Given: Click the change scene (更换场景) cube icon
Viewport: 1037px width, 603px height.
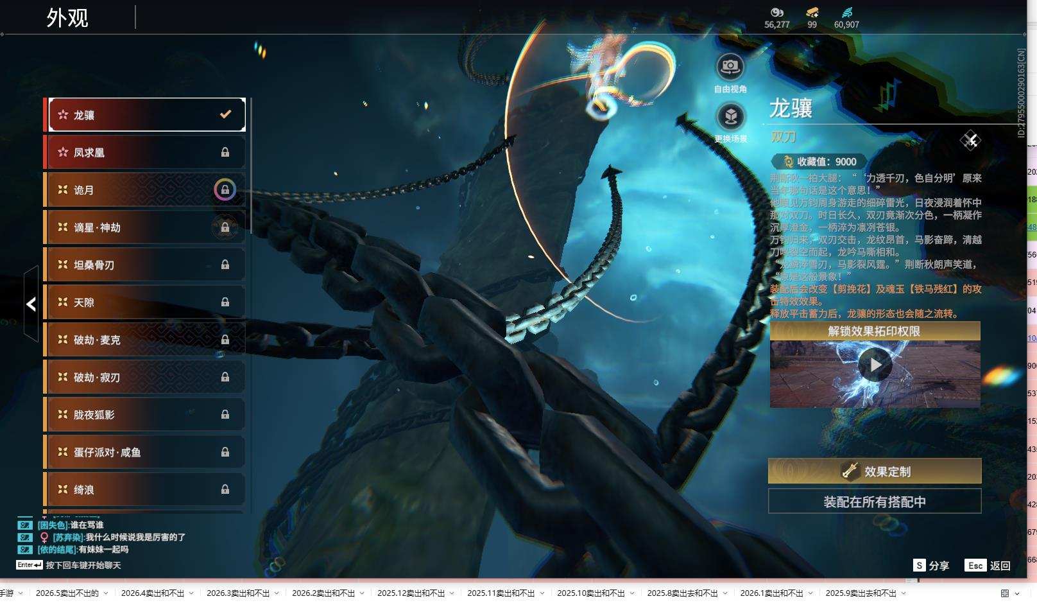Looking at the screenshot, I should click(730, 117).
